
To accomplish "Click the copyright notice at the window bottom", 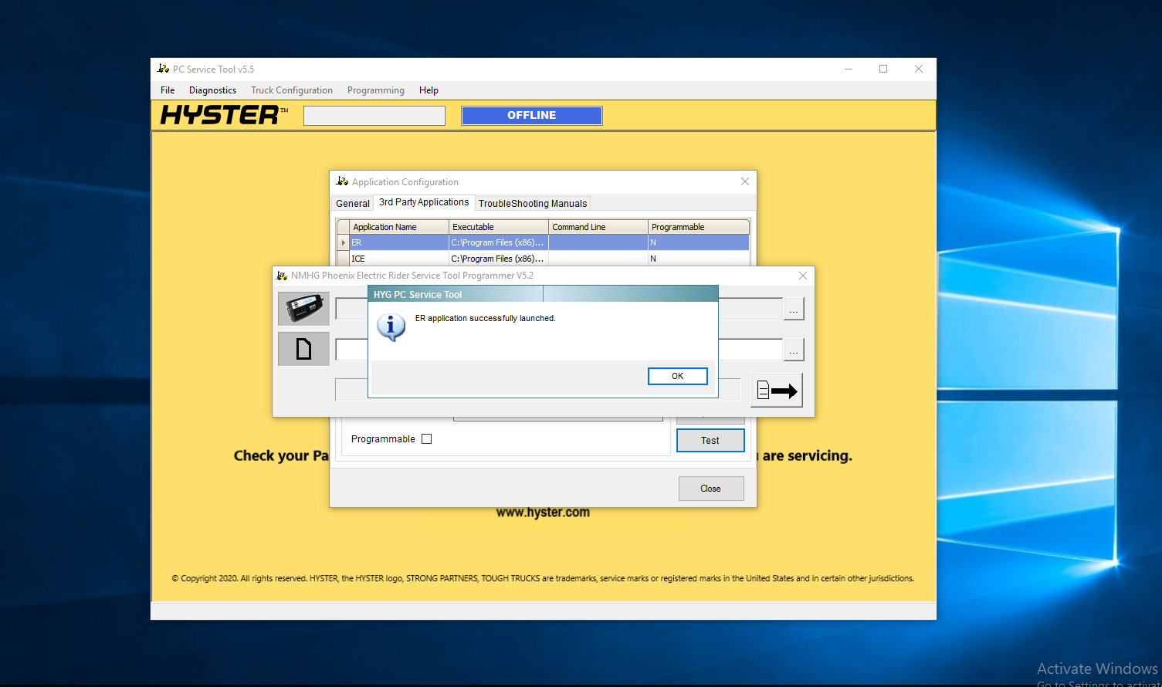I will click(x=543, y=578).
